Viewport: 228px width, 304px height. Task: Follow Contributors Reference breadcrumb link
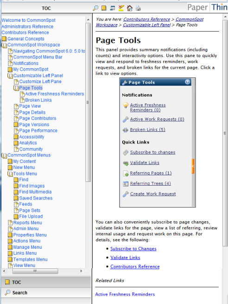tap(146, 19)
